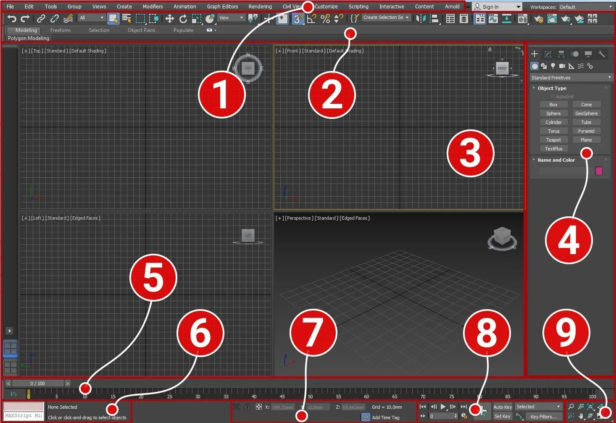Open the Rendering menu
Viewport: 616px width, 423px height.
[x=260, y=6]
